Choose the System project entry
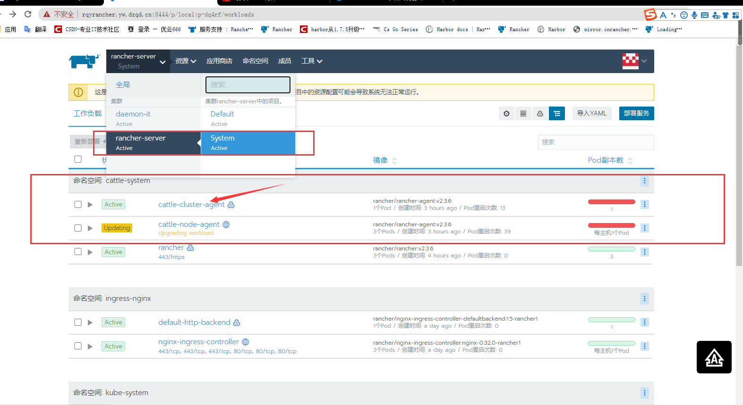The width and height of the screenshot is (743, 405). click(248, 143)
